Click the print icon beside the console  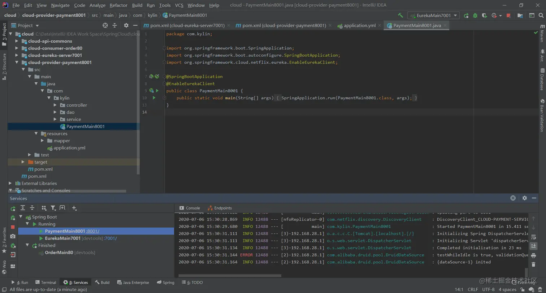[x=533, y=255]
